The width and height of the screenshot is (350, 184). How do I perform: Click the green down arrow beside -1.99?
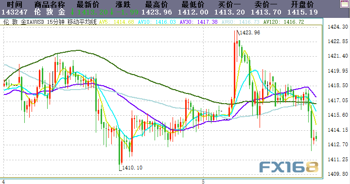click(x=112, y=12)
